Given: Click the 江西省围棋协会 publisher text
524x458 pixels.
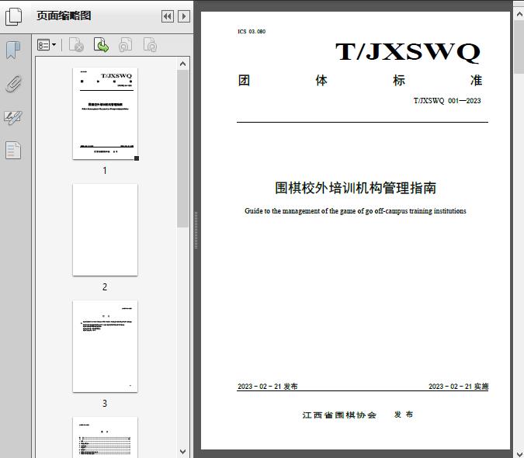Looking at the screenshot, I should coord(339,415).
